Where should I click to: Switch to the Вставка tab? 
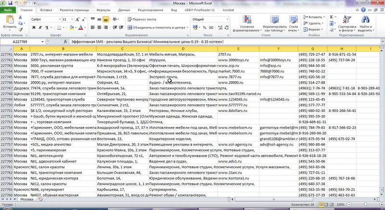coord(46,10)
